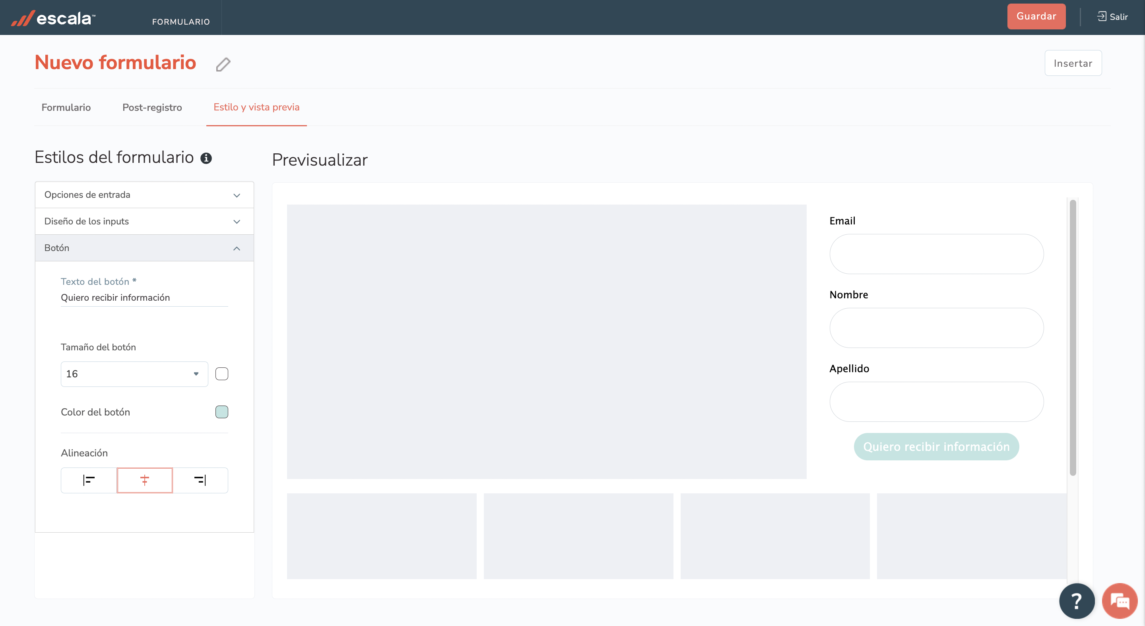Select right alignment icon
The image size is (1145, 626).
point(200,480)
